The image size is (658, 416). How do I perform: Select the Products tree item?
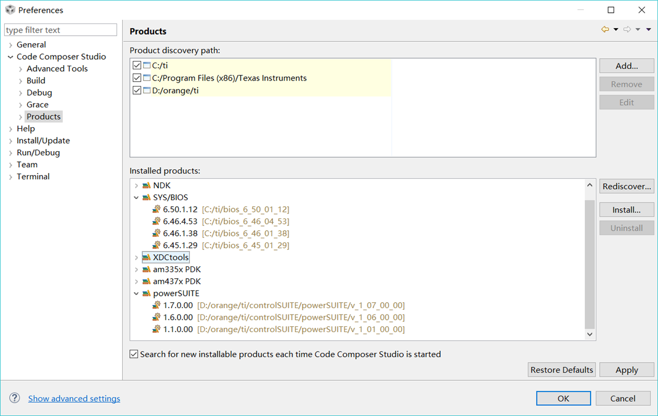(44, 116)
